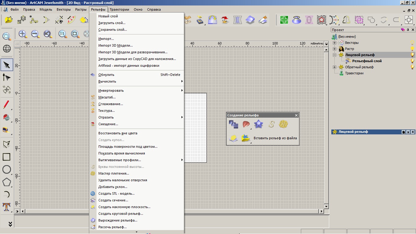
Task: Toggle visibility bulb for Векторы
Action: tap(412, 43)
